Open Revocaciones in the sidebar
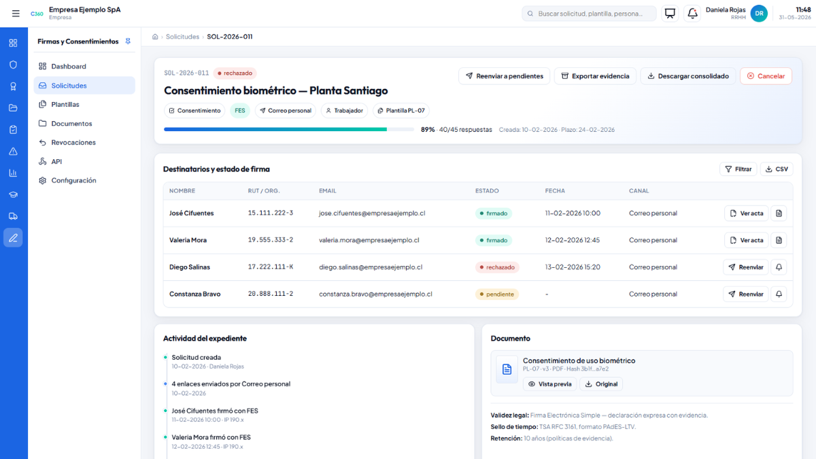Screen dimensions: 816x459 coord(84,143)
